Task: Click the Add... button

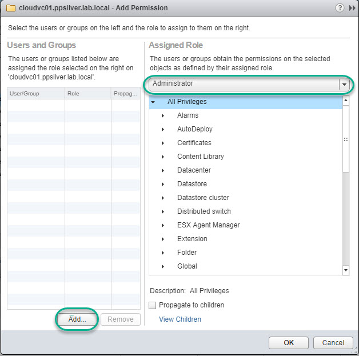Action: [x=77, y=319]
